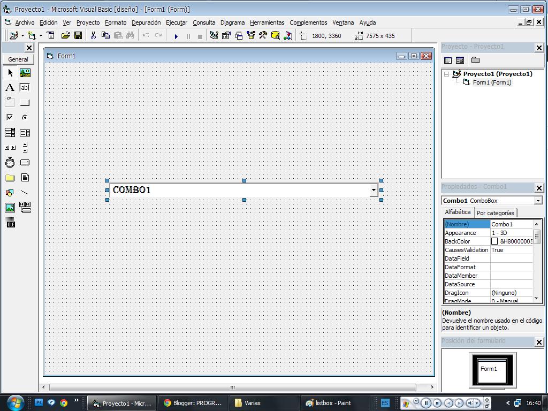
Task: Open the Herramientas menu
Action: click(x=267, y=22)
